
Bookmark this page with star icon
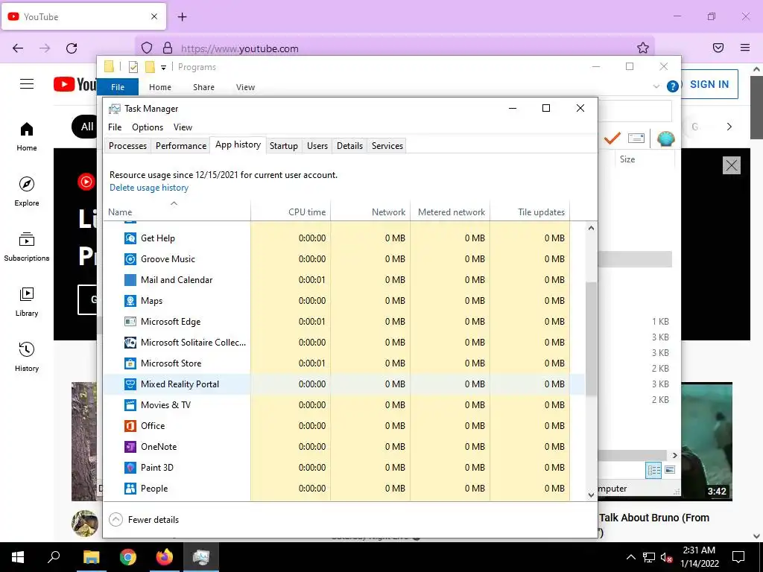[x=643, y=48]
